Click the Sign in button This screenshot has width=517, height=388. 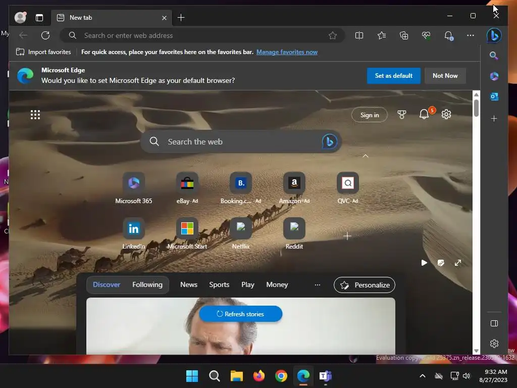[369, 115]
